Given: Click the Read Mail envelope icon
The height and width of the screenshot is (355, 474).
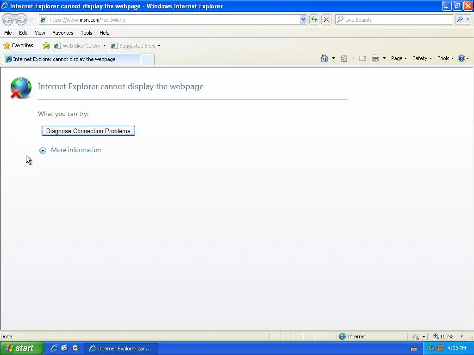Looking at the screenshot, I should point(362,58).
